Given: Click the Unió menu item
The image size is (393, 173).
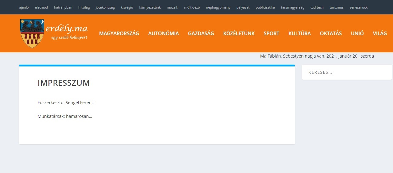Looking at the screenshot, I should click(x=357, y=34).
